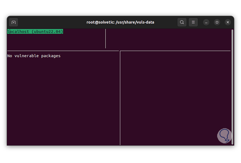The height and width of the screenshot is (163, 241).
Task: Maximize the terminal window
Action: [x=217, y=22]
